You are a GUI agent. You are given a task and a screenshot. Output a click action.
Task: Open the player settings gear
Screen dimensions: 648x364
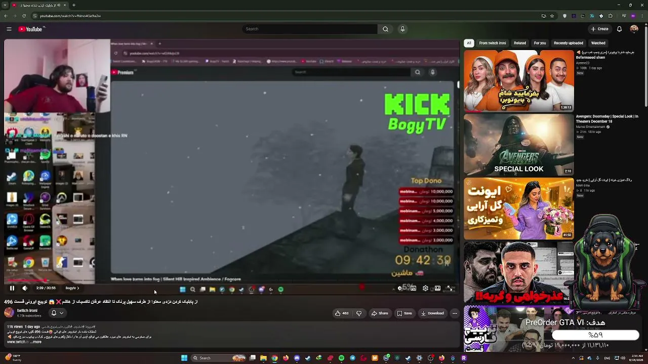click(425, 288)
